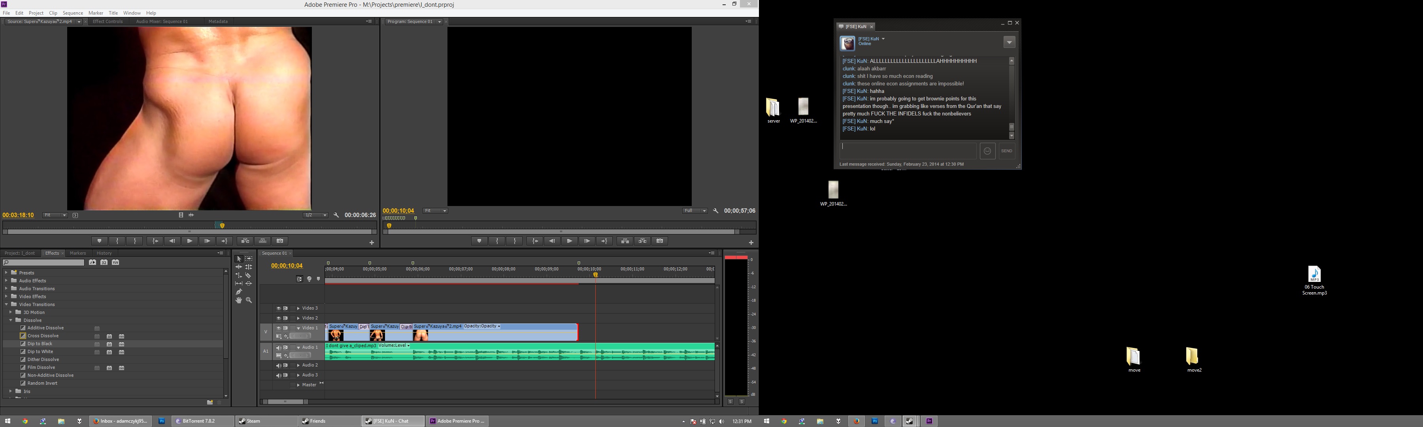Screen dimensions: 1423x427
Task: Click the timeline horizontal zoom scrollbar
Action: pos(285,402)
